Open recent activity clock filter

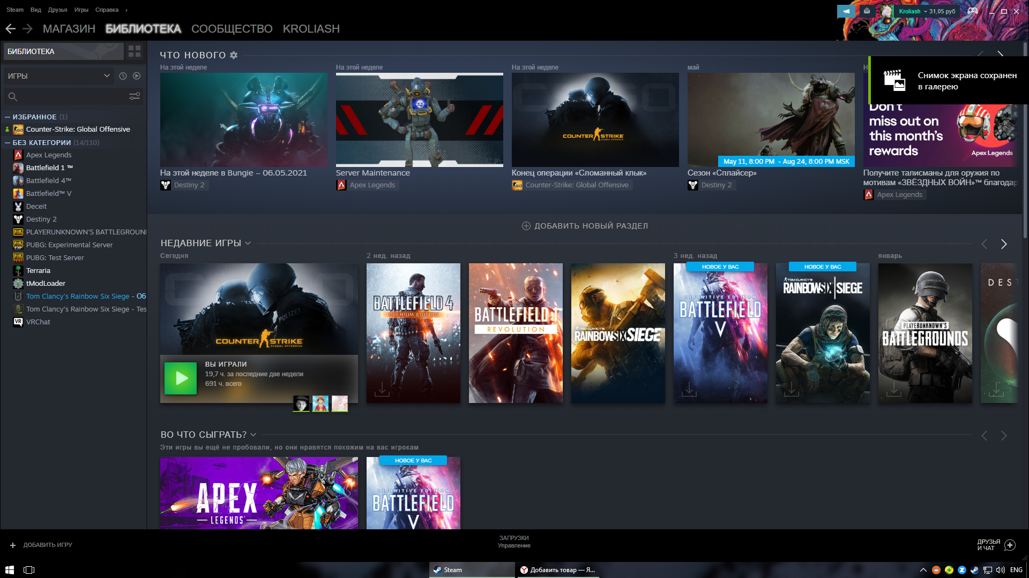pyautogui.click(x=123, y=76)
